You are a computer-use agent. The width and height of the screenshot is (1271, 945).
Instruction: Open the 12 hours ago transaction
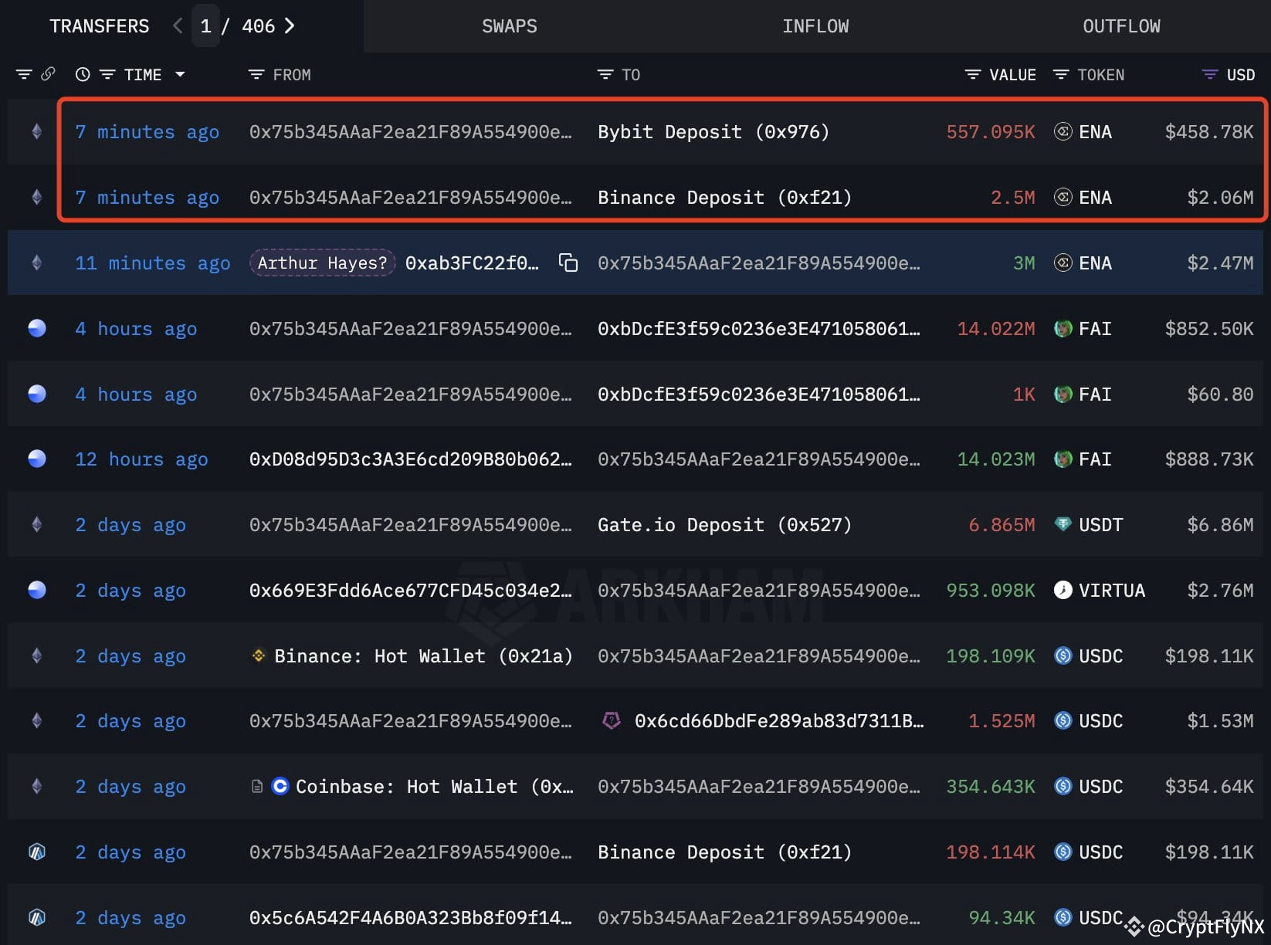coord(141,459)
